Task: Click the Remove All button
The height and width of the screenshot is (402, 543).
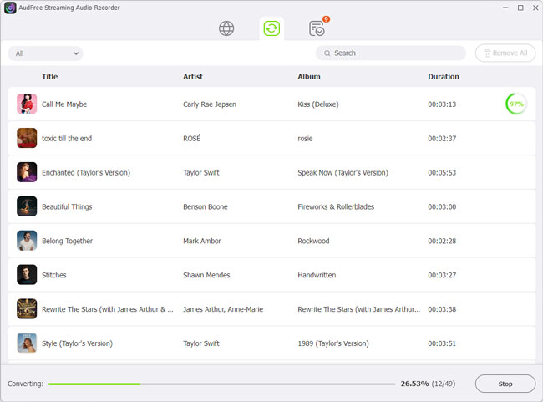Action: coord(505,53)
